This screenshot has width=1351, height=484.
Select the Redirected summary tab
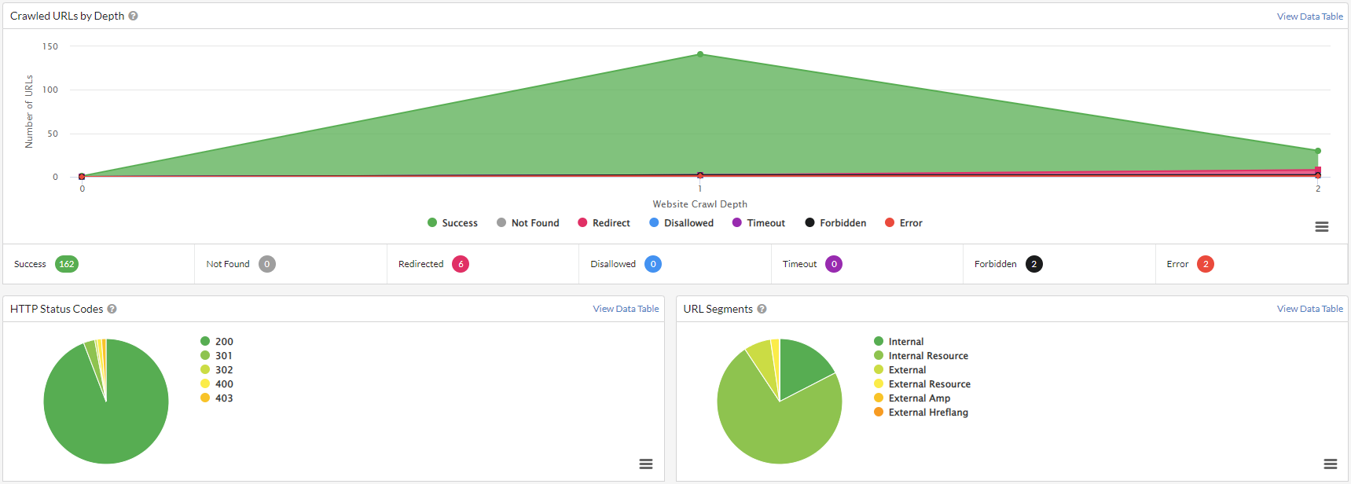(x=483, y=264)
